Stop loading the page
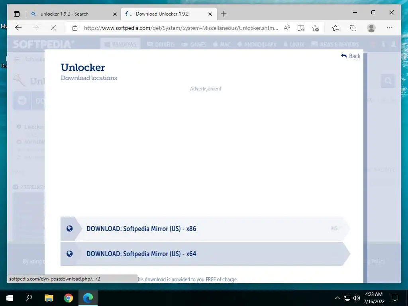 point(53,28)
